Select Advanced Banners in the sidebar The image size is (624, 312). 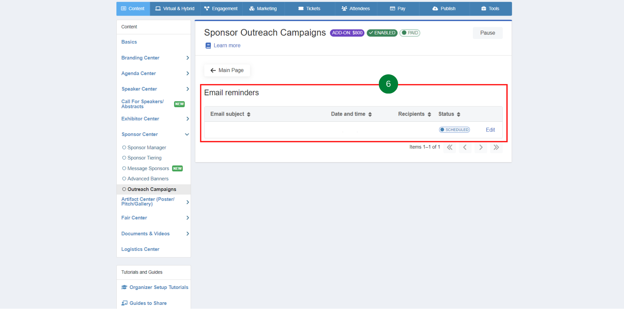148,179
